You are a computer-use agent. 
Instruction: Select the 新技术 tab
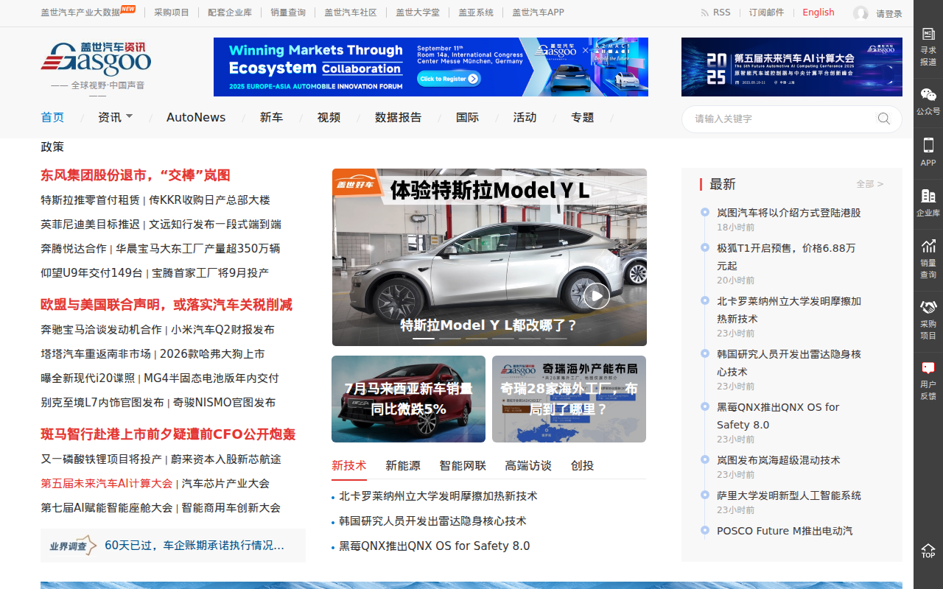348,465
